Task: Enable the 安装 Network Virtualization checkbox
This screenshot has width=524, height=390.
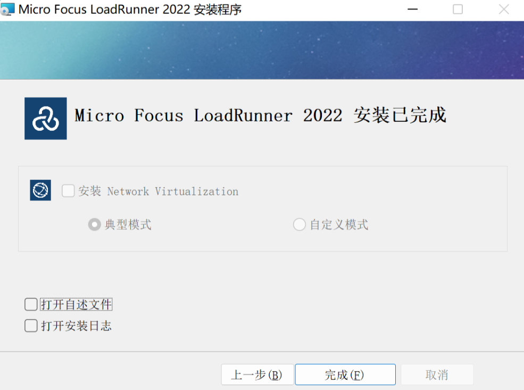Action: tap(68, 190)
